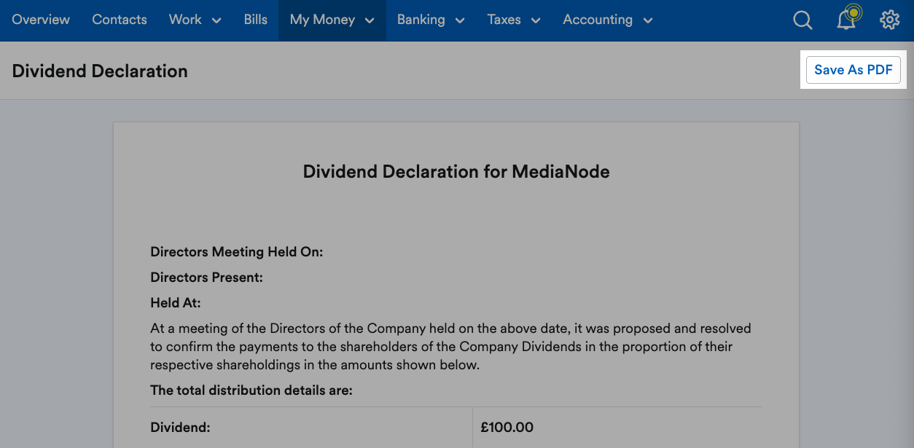This screenshot has height=448, width=914.
Task: Open the Accounting dropdown menu
Action: pos(607,20)
